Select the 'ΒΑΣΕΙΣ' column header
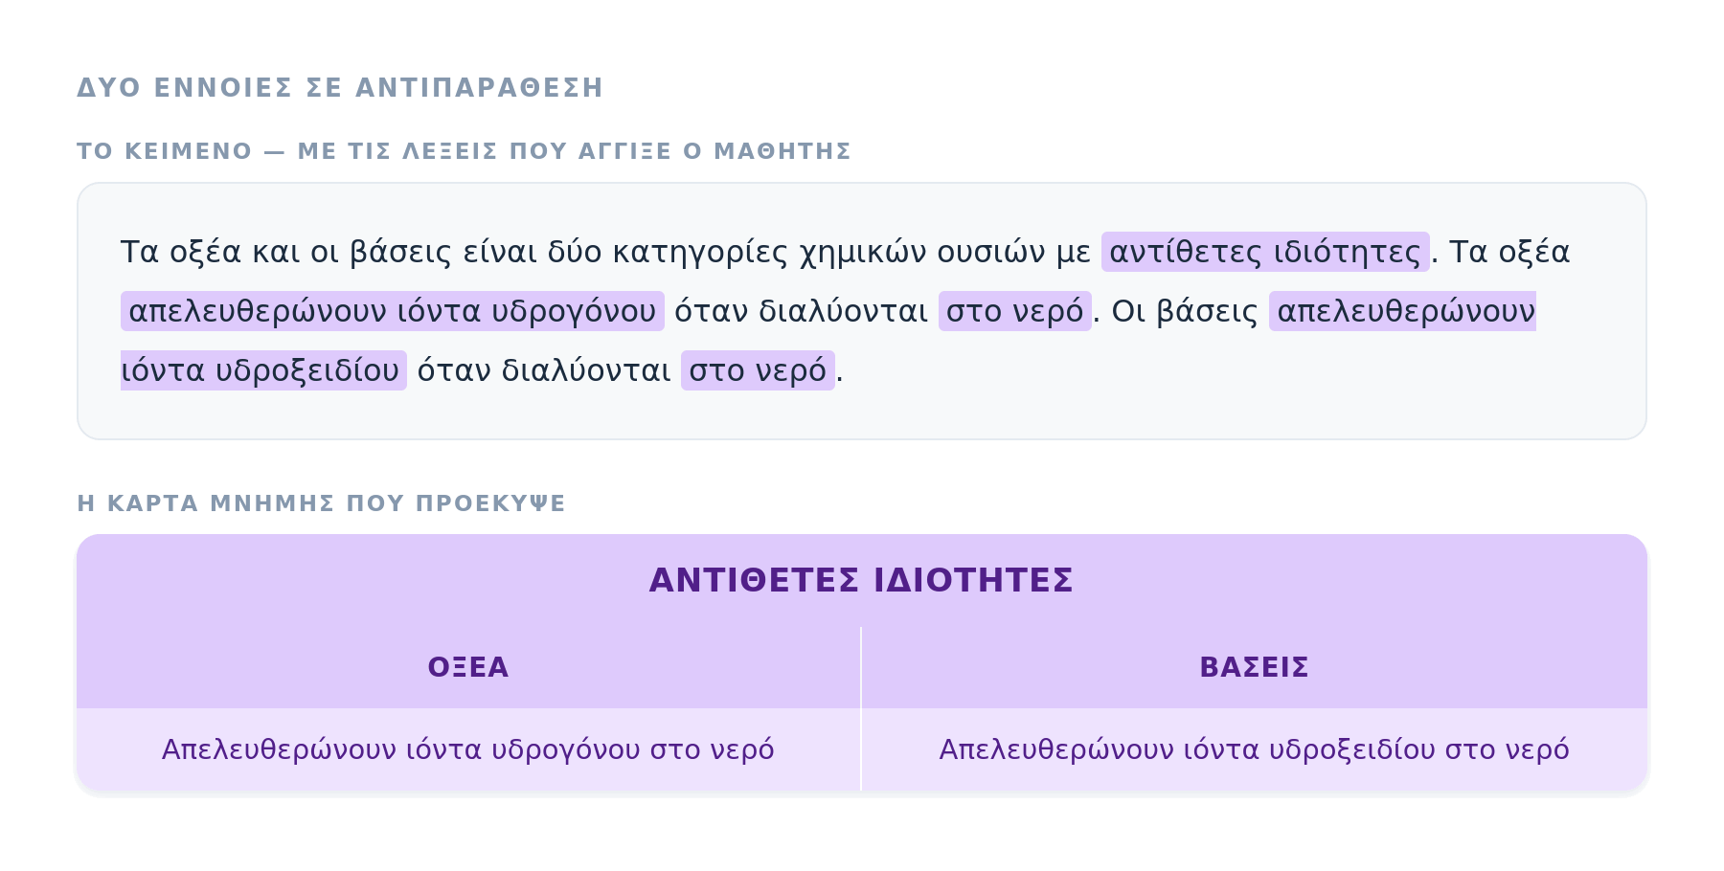Viewport: 1724px width, 871px height. pyautogui.click(x=1255, y=667)
